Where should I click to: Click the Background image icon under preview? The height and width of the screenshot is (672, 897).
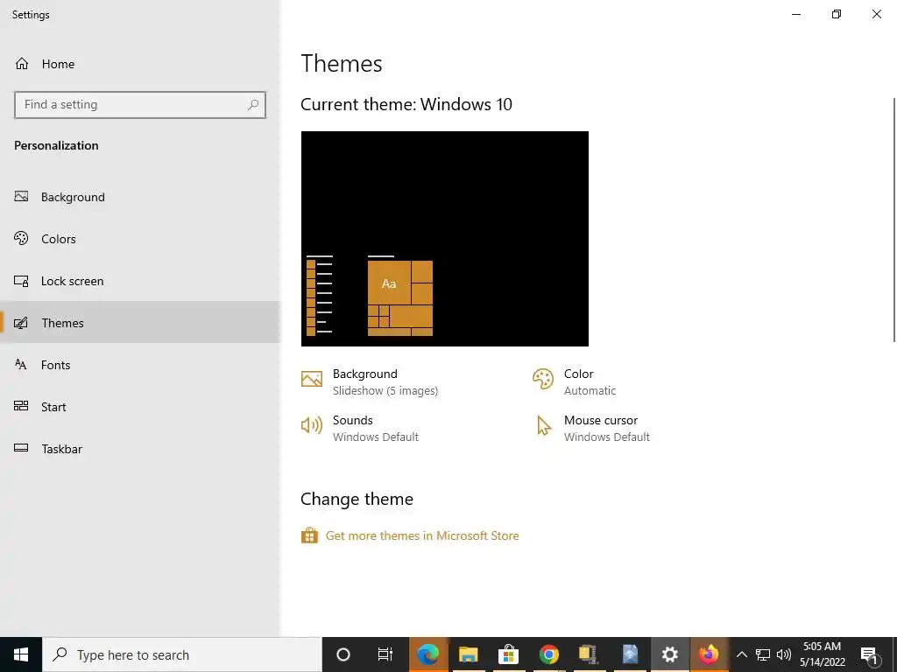(312, 379)
